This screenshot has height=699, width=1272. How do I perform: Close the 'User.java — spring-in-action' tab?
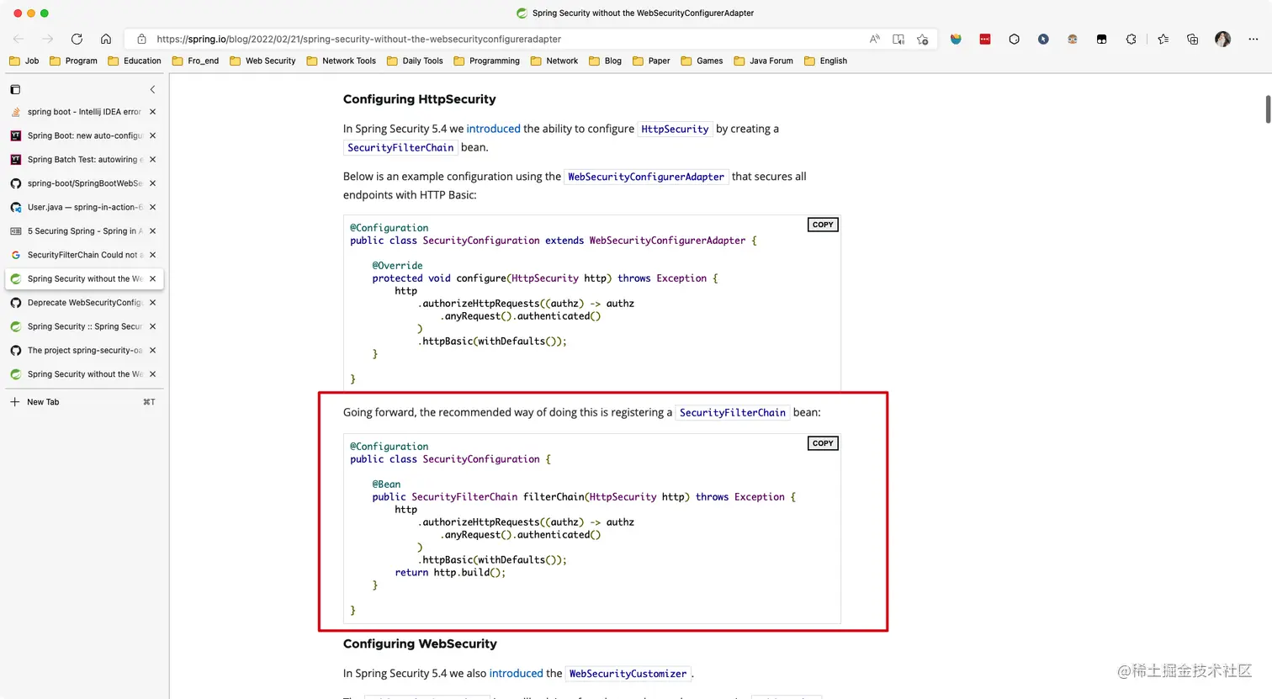coord(152,207)
